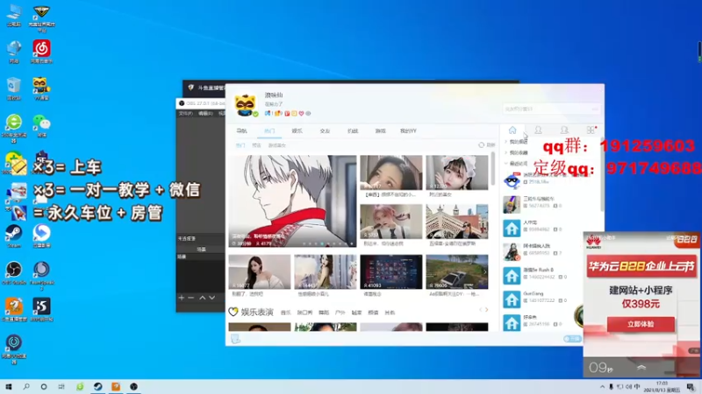
Task: Switch to the 游戏 tab
Action: coord(380,130)
